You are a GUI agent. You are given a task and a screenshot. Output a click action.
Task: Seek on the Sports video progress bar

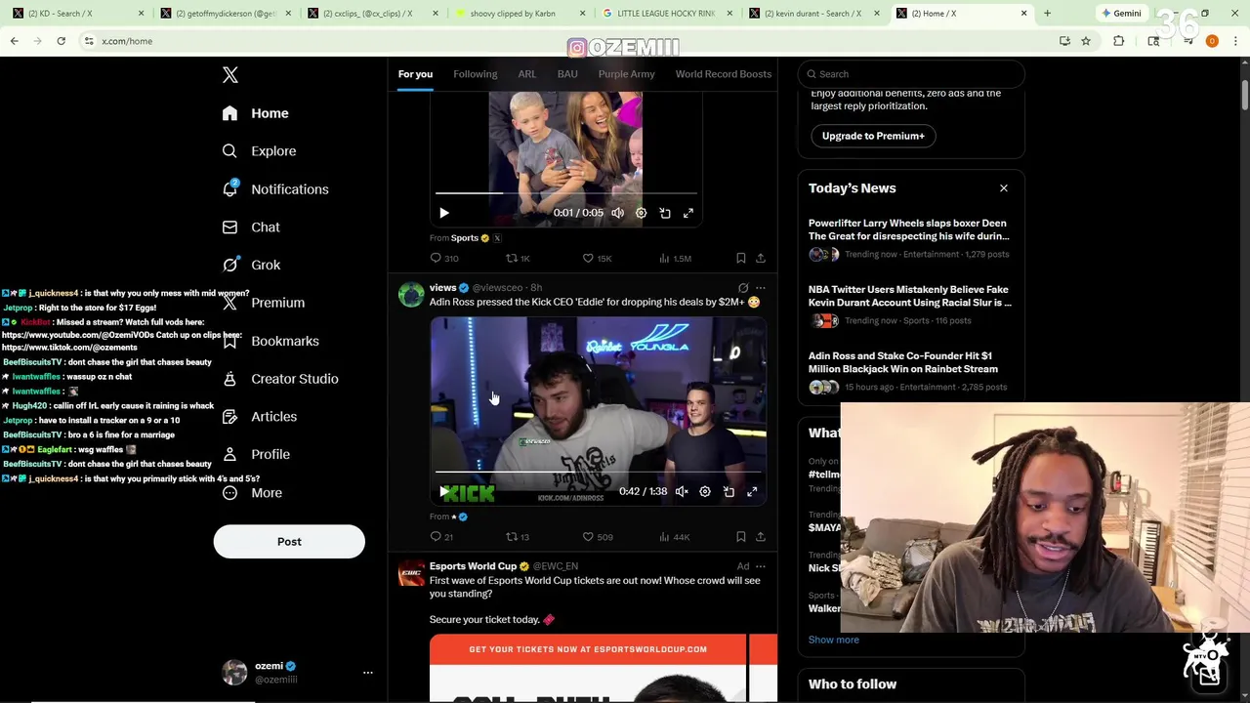[x=566, y=193]
